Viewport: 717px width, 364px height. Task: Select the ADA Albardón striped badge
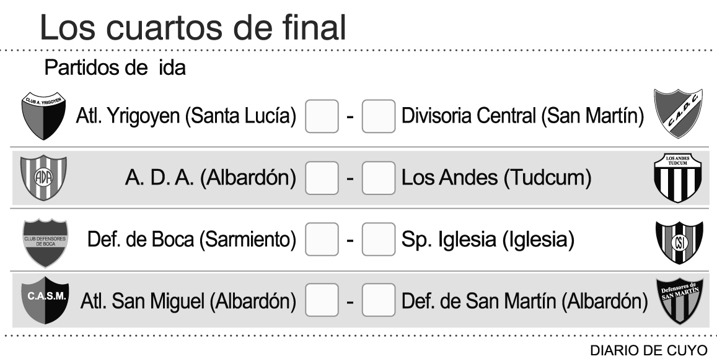[x=43, y=178]
